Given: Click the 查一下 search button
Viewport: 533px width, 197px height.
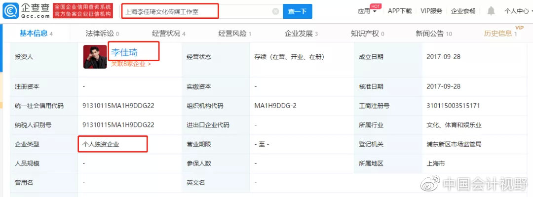Looking at the screenshot, I should tap(298, 11).
